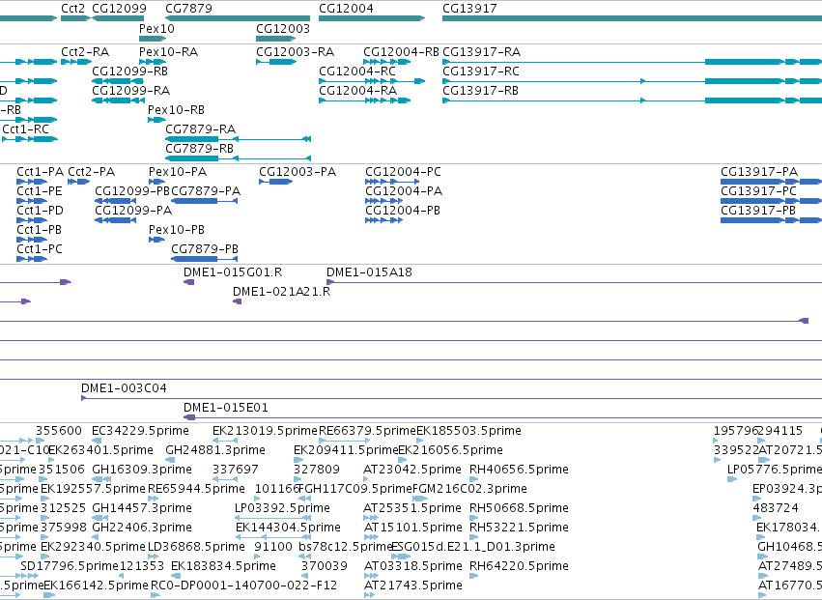Image resolution: width=822 pixels, height=600 pixels.
Task: Click EST RH40656.5prime
Action: coord(519,470)
